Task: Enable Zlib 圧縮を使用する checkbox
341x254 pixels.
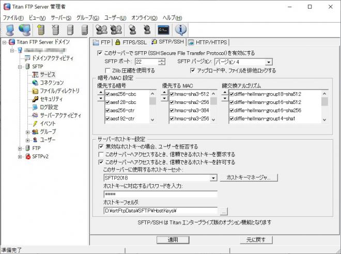Action: 107,70
